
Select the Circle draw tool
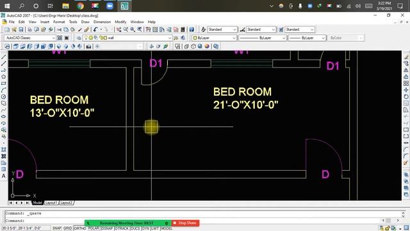coord(4,97)
